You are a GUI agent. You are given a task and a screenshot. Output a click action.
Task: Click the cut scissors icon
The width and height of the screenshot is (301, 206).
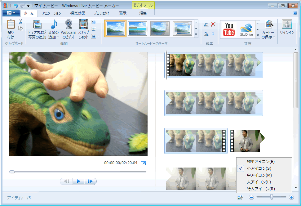[x=20, y=22]
